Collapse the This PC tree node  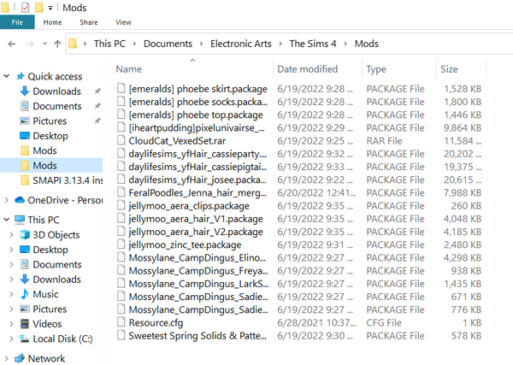[x=6, y=220]
